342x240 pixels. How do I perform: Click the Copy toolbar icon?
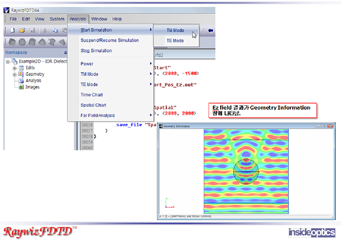(55, 30)
